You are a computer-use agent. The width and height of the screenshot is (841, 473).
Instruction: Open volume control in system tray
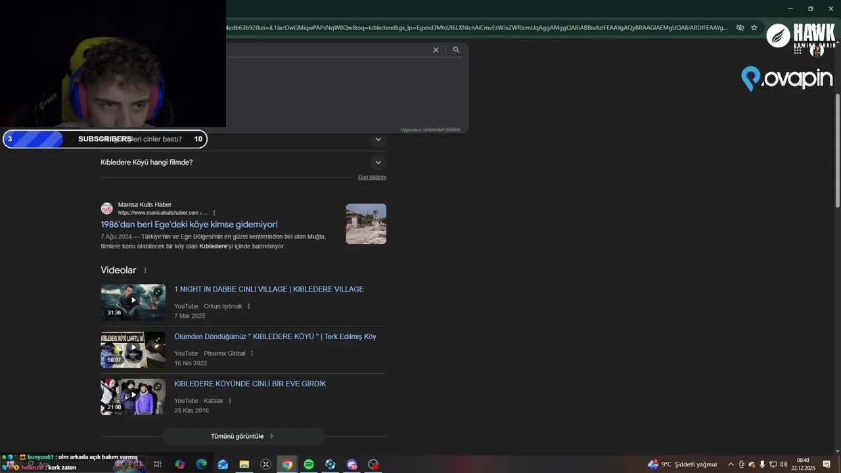click(x=783, y=464)
